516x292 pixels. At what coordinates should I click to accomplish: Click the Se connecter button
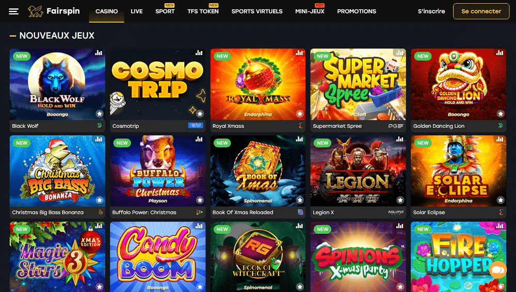click(481, 11)
